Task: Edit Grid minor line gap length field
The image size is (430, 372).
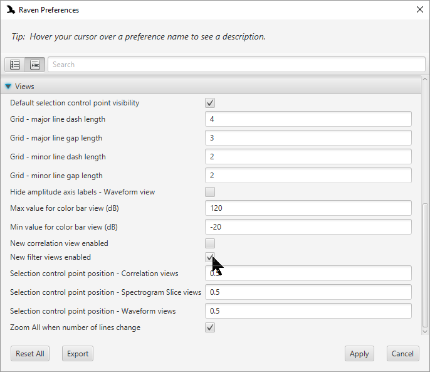Action: tap(308, 176)
